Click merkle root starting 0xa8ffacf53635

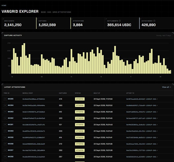pyautogui.click(x=34, y=131)
